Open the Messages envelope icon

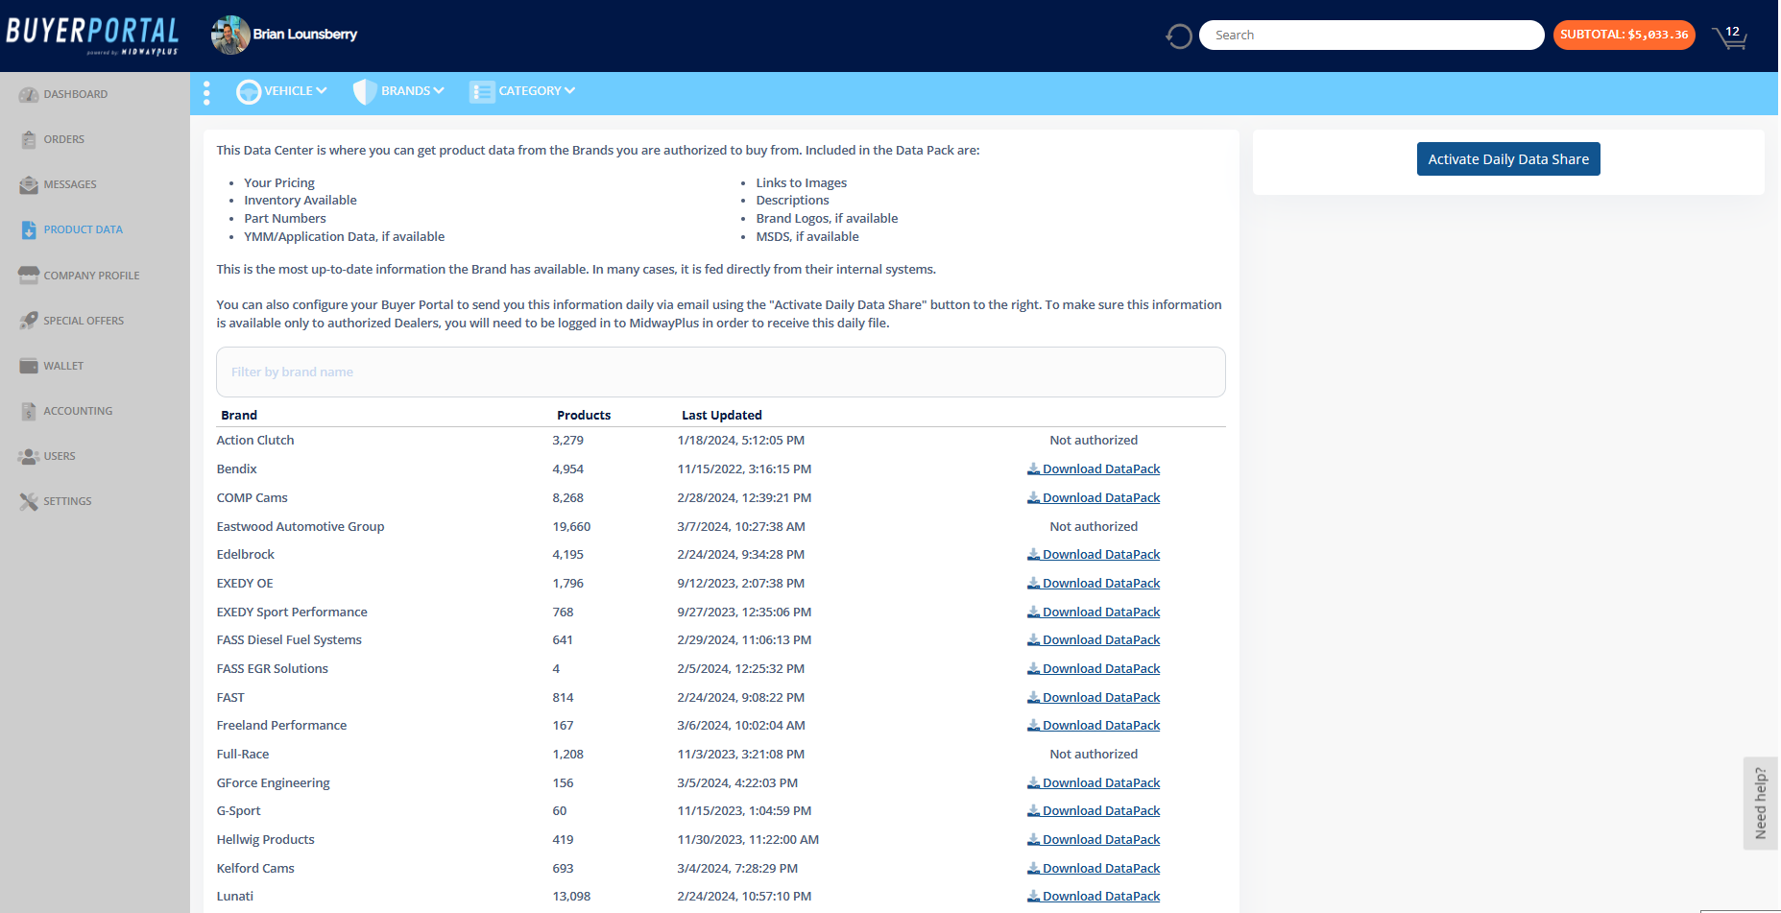tap(29, 184)
